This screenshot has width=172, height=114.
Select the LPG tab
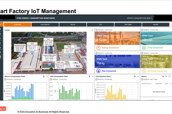[x=100, y=25]
